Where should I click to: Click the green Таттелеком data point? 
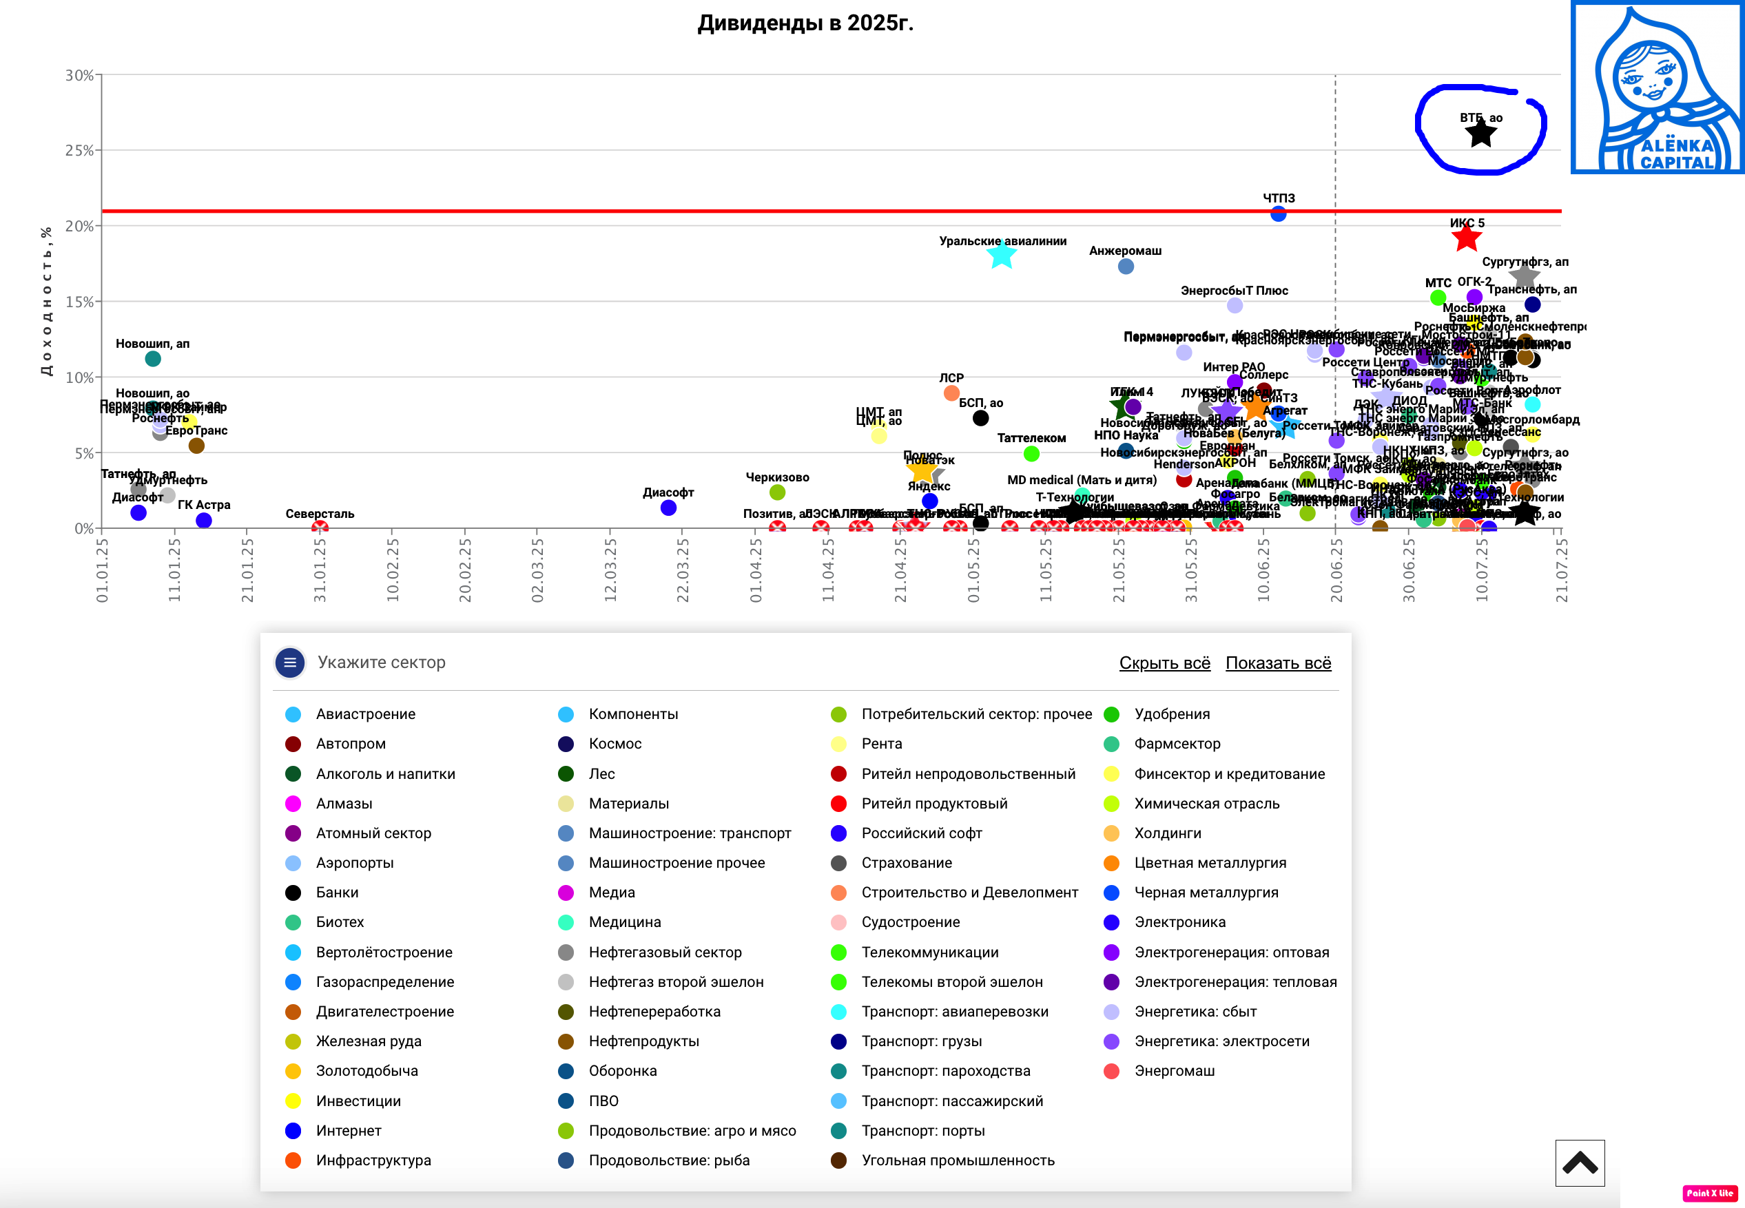pos(1031,453)
